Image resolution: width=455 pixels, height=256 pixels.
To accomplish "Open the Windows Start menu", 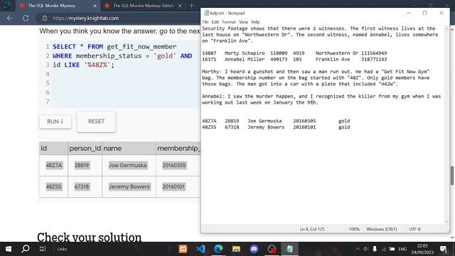I will [9, 249].
